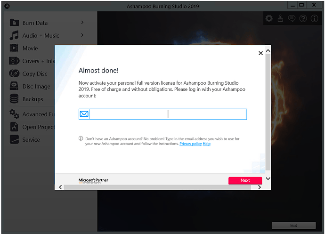
Task: Expand the Audio + Music submenu arrow
Action: [x=82, y=35]
